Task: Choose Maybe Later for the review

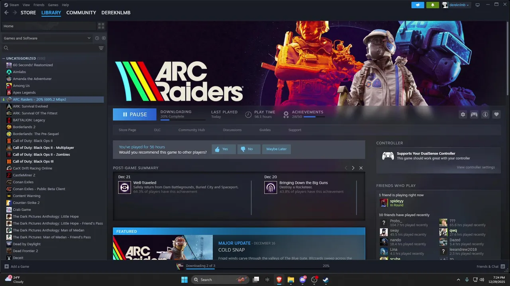Action: click(277, 149)
